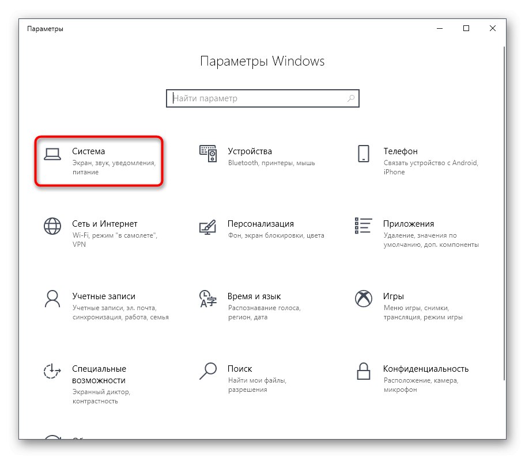The image size is (525, 458).
Task: Click the Персонализация brush and monitor icon
Action: pos(207,227)
